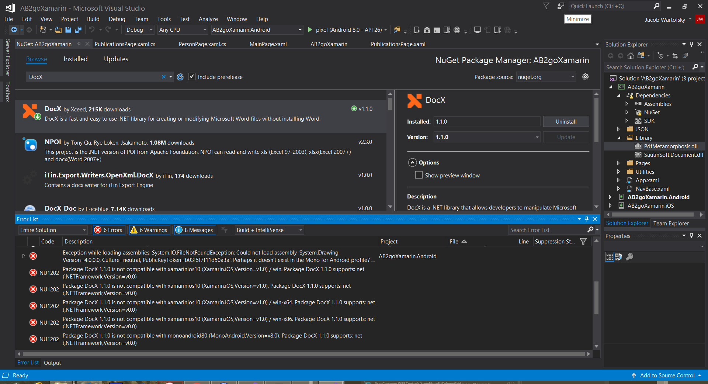Switch to the PersonPage.xaml.cs tab
708x384 pixels.
coord(202,44)
